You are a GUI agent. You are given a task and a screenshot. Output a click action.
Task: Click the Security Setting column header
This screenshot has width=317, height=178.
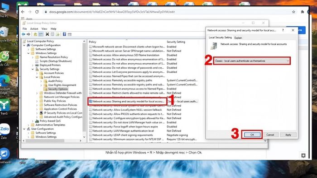tap(176, 42)
